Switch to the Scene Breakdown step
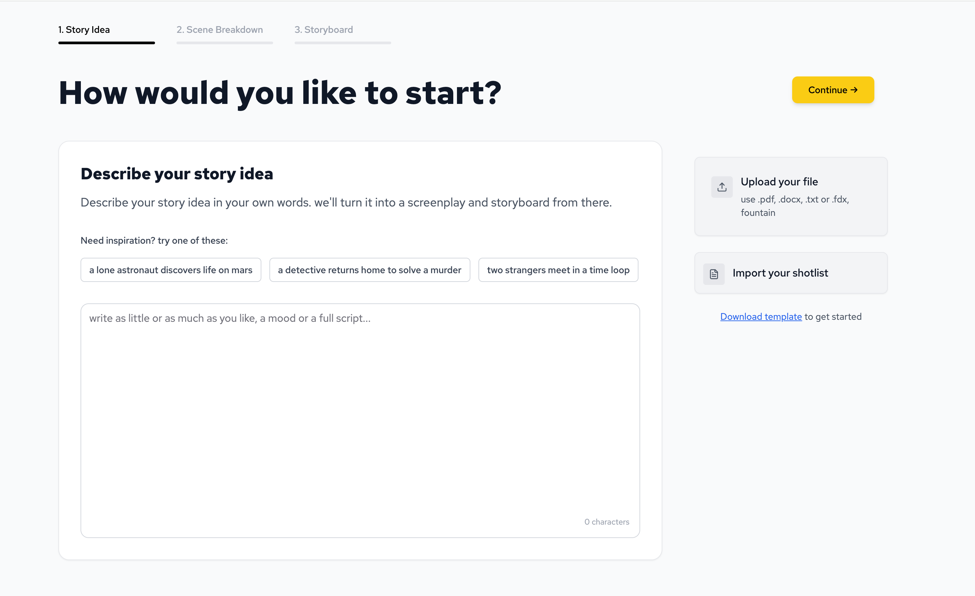975x596 pixels. click(220, 29)
